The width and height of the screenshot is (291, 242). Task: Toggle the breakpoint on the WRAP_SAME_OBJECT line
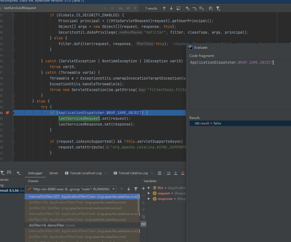pos(7,113)
